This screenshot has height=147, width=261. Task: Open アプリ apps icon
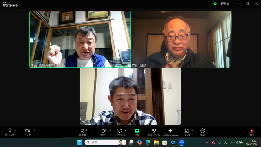[x=187, y=132]
